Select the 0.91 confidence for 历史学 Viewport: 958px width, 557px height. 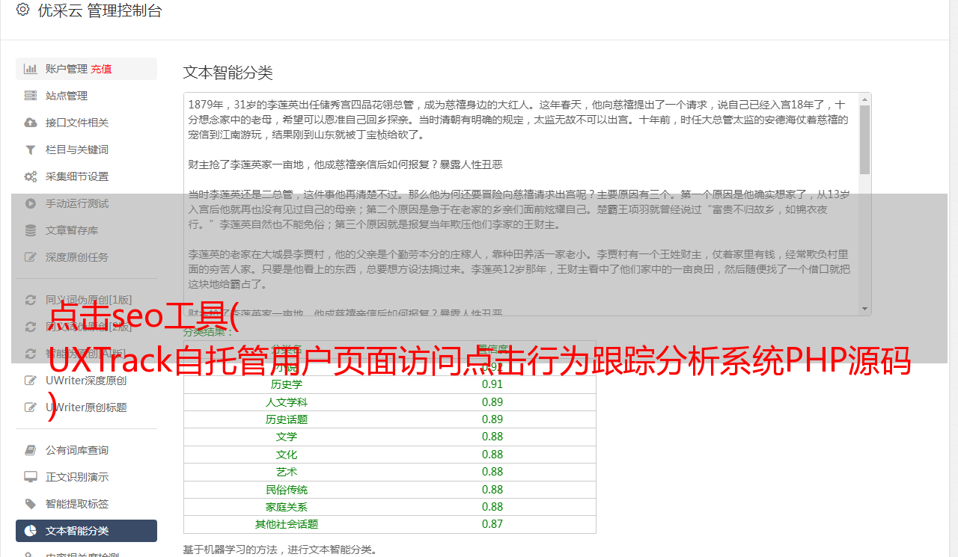tap(492, 384)
